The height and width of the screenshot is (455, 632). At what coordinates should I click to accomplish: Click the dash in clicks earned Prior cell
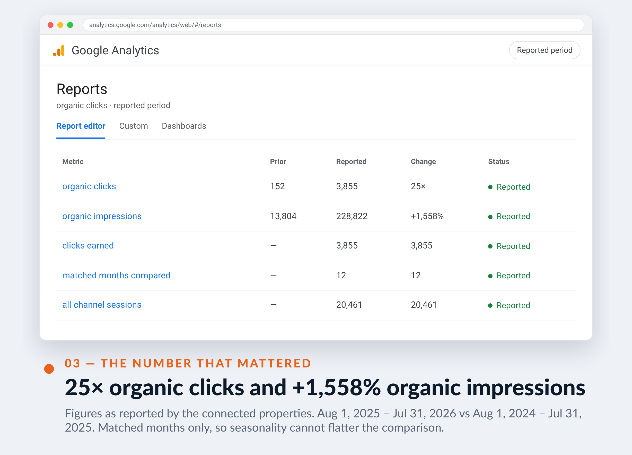coord(274,245)
